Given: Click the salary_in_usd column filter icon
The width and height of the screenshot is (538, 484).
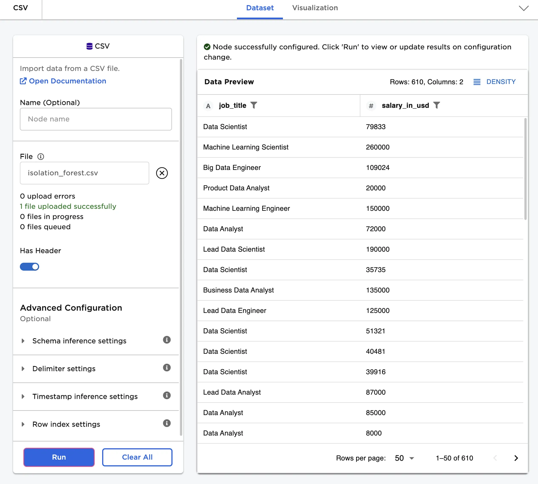Looking at the screenshot, I should click(x=436, y=105).
